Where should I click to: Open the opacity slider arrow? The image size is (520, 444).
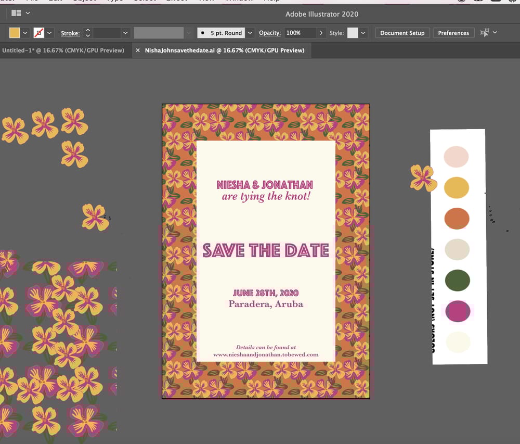click(x=321, y=33)
